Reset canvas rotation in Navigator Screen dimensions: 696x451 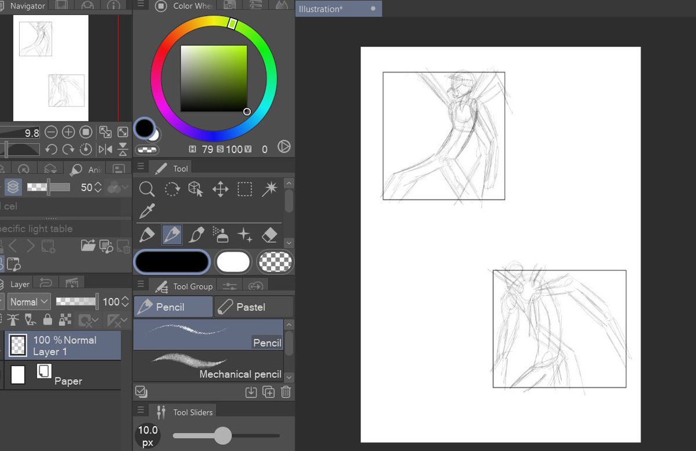click(x=86, y=150)
